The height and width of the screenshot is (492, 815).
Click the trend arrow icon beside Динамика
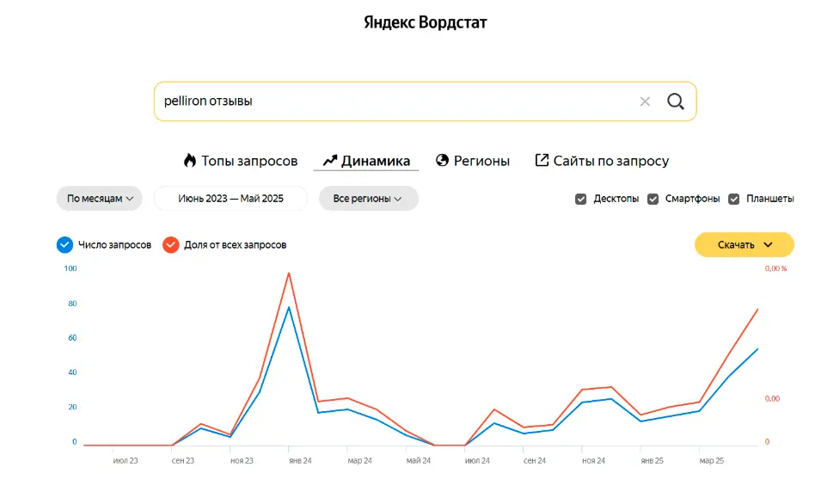[330, 161]
